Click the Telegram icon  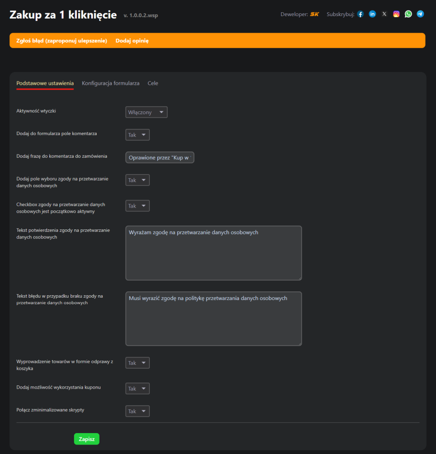point(420,14)
